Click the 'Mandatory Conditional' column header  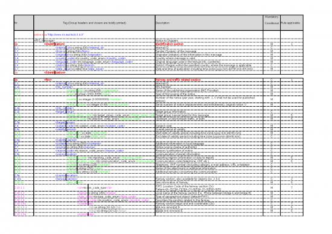[x=272, y=23]
